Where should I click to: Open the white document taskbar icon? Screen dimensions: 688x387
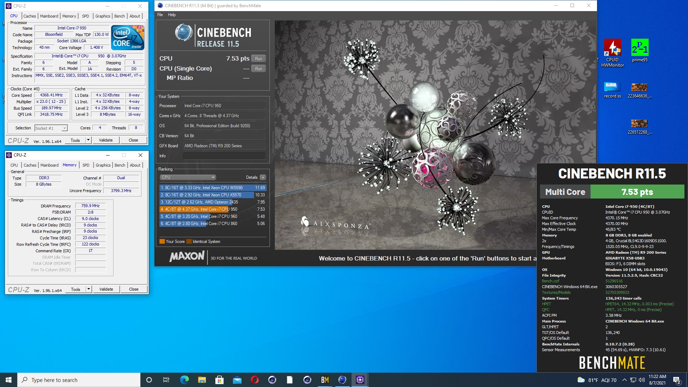pyautogui.click(x=290, y=380)
